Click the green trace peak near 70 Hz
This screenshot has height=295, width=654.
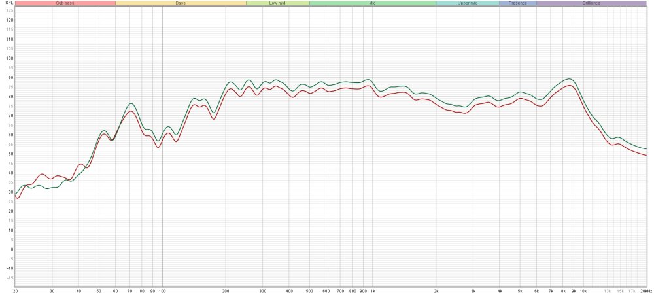coord(131,103)
